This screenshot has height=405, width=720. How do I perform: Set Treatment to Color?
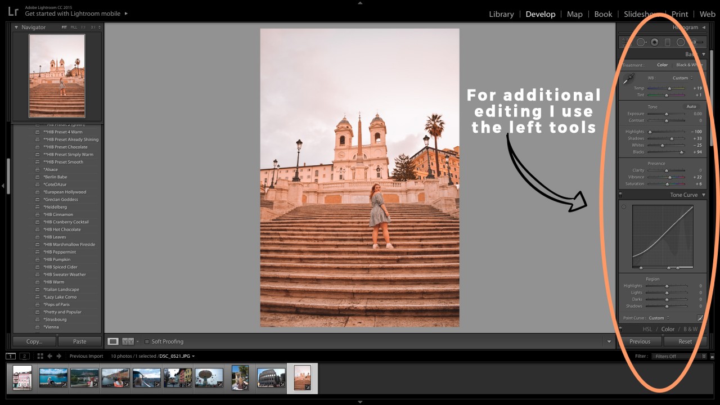[x=662, y=65]
